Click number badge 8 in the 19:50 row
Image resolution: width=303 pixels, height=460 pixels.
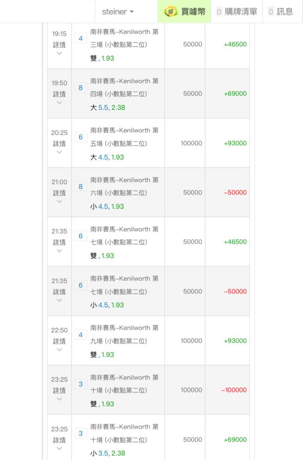(x=81, y=88)
